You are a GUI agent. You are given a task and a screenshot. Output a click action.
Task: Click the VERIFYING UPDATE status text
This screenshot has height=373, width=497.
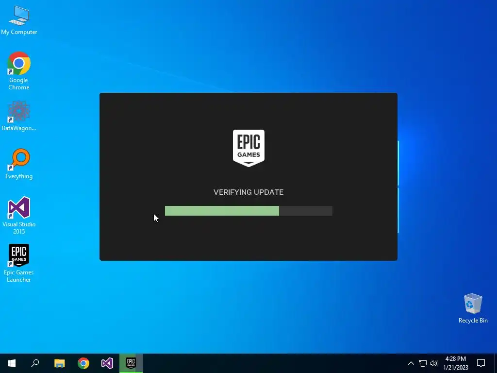[248, 192]
